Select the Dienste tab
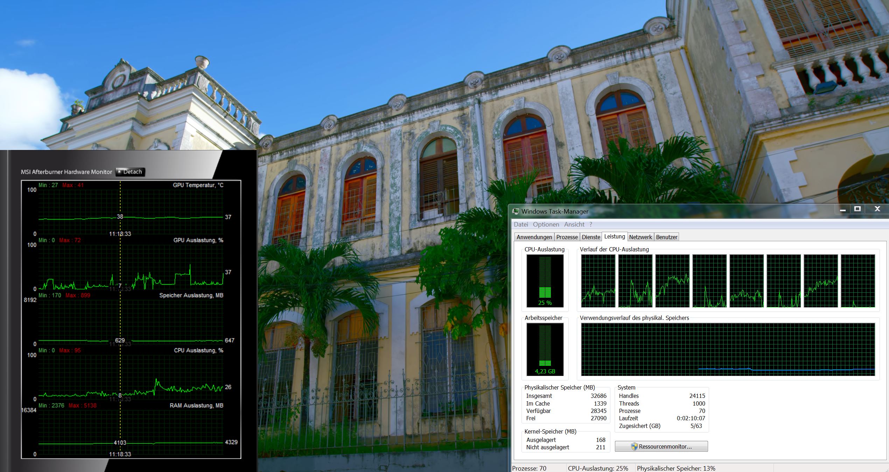Image resolution: width=889 pixels, height=472 pixels. tap(591, 237)
